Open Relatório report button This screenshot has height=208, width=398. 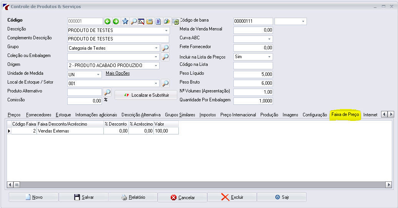tap(133, 197)
